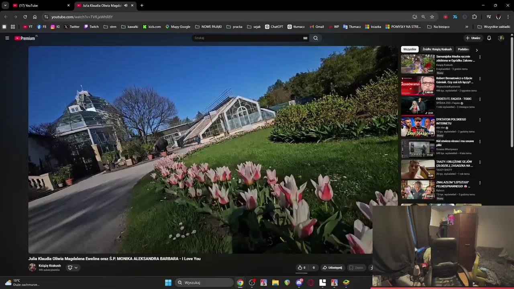The width and height of the screenshot is (514, 289).
Task: Select the Źródło: Książę Krakush chip
Action: (x=437, y=49)
